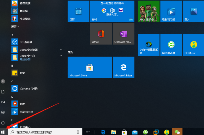
Task: Click the F letter group header
Action: (x=12, y=120)
